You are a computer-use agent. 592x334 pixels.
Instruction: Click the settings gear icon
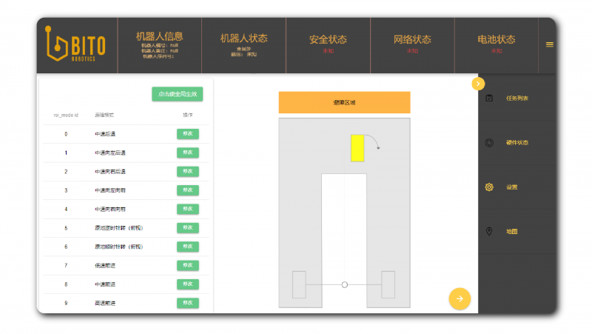pyautogui.click(x=489, y=187)
